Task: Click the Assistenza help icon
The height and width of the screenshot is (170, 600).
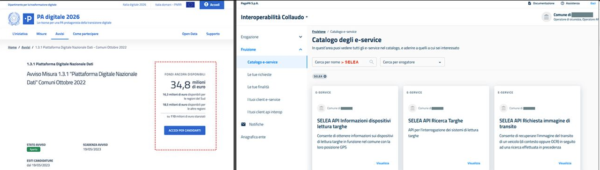Action: click(x=562, y=3)
